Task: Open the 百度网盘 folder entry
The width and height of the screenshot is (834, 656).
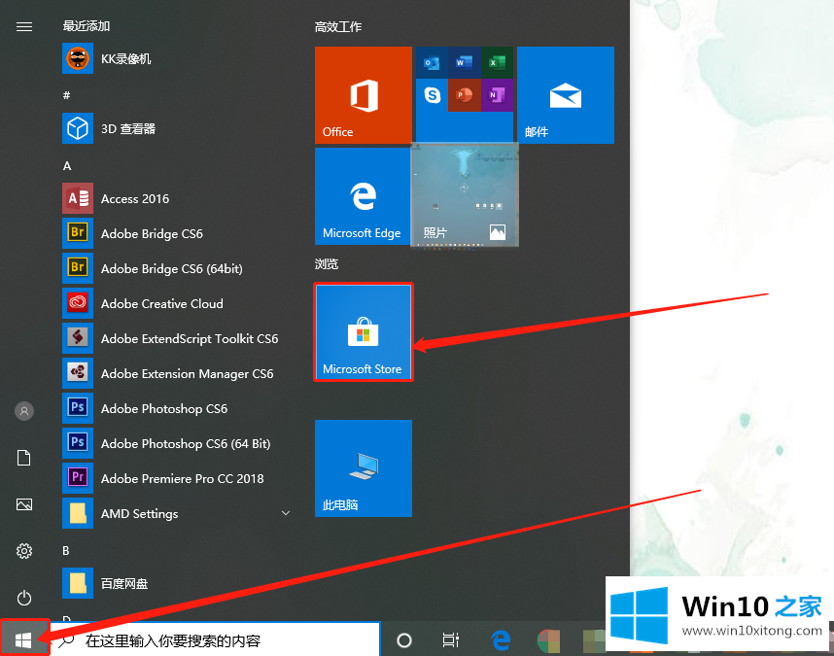Action: (x=178, y=583)
